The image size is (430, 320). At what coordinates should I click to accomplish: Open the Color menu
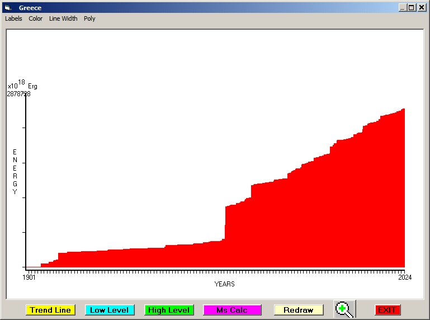point(36,18)
